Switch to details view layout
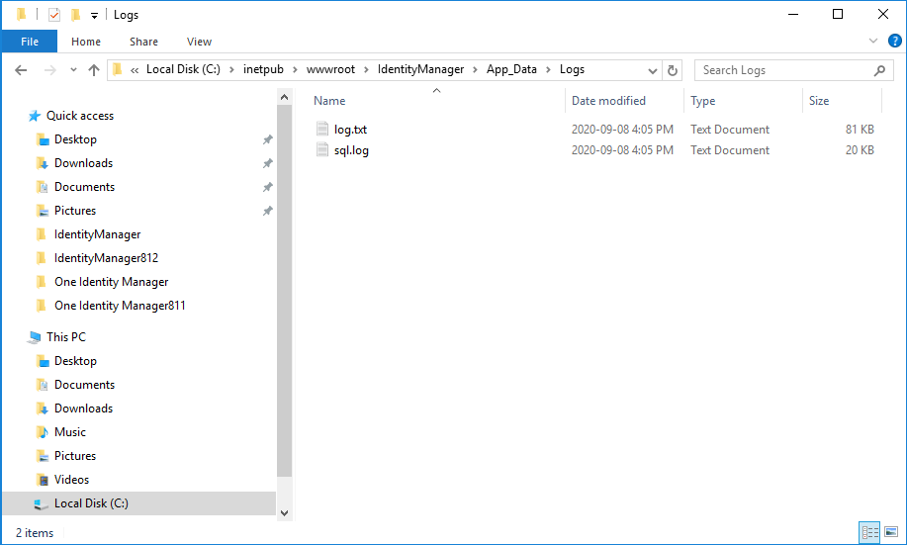Screen dimensions: 907x545 coord(869,532)
